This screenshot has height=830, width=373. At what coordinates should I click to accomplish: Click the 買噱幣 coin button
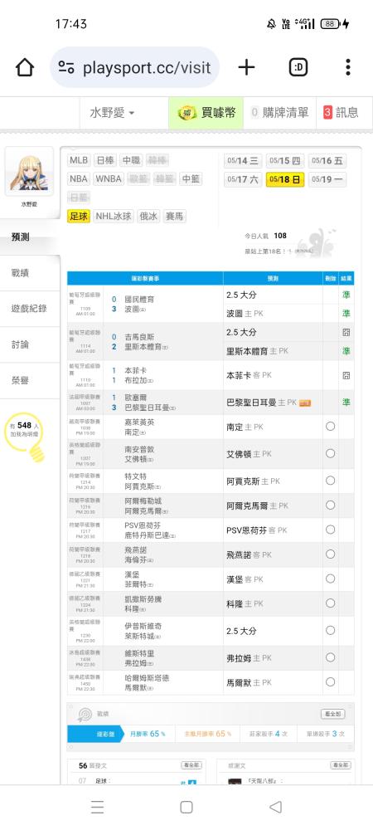click(206, 113)
